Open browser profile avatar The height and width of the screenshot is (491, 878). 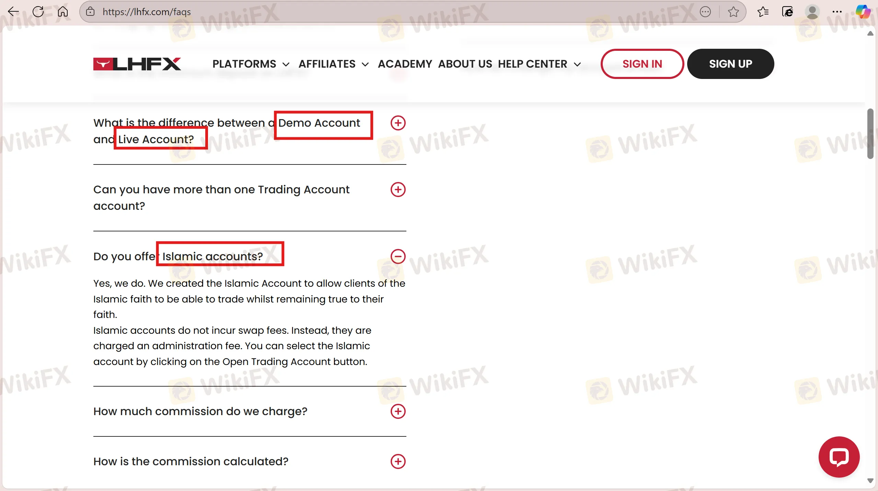812,12
